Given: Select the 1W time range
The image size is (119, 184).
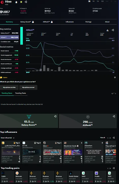Looking at the screenshot, I should 93,1.
